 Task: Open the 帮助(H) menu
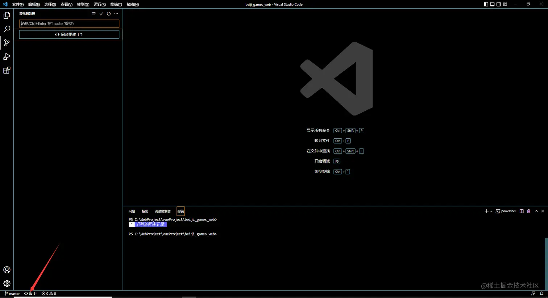pos(133,4)
